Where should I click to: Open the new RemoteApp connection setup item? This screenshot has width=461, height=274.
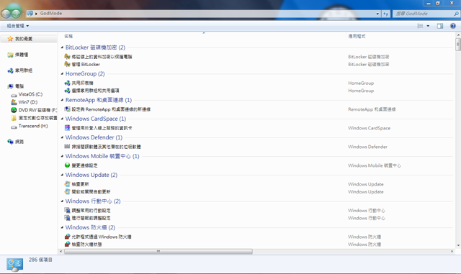tap(107, 109)
